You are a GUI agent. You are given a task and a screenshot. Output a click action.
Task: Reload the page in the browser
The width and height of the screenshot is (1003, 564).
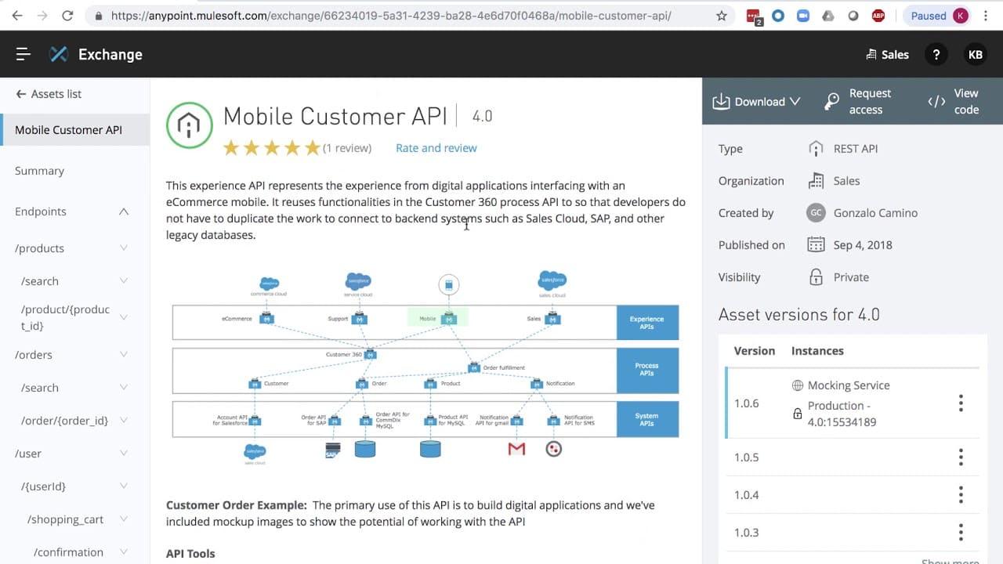(67, 16)
